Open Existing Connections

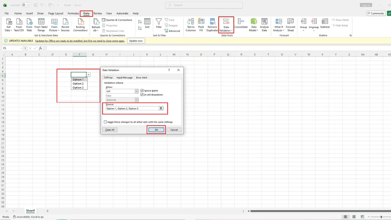coord(80,25)
